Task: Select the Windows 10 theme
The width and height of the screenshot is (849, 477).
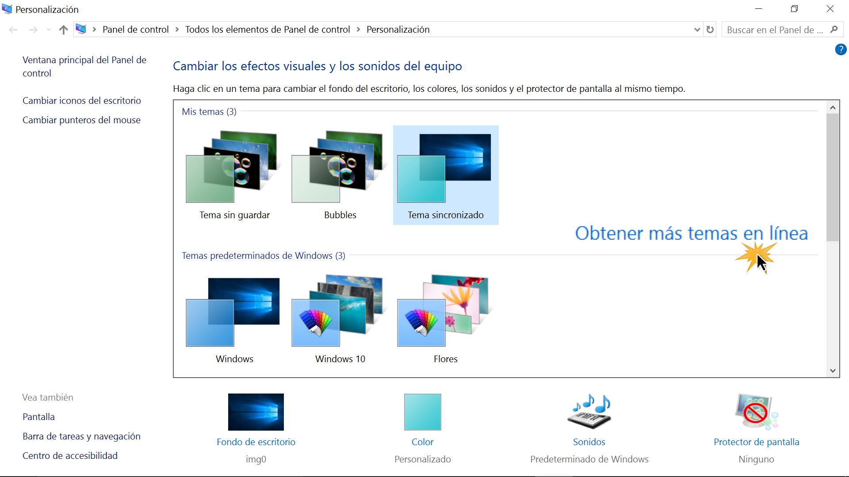Action: [340, 319]
